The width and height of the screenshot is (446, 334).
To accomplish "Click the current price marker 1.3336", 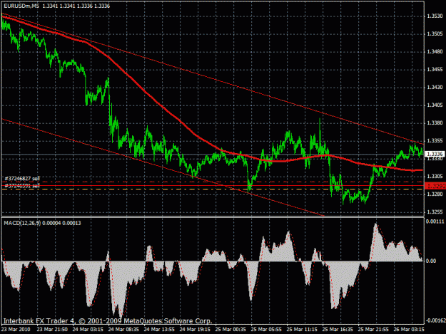I will point(435,154).
